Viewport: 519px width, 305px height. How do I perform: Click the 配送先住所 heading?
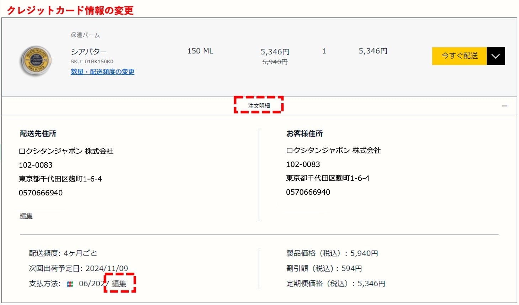[x=38, y=133]
